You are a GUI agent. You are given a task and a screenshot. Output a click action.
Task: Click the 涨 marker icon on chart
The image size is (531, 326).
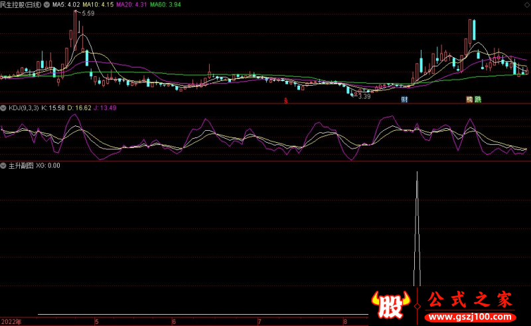[x=469, y=100]
